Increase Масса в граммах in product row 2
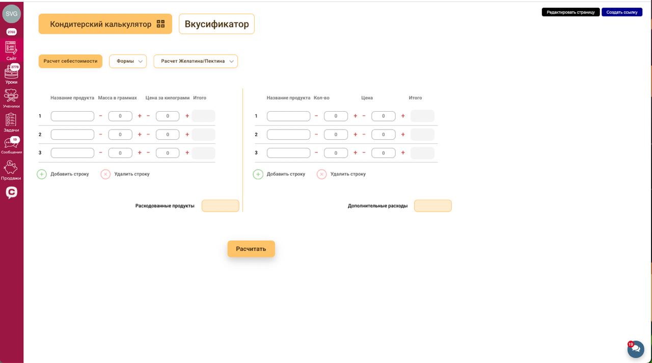 [x=140, y=135]
